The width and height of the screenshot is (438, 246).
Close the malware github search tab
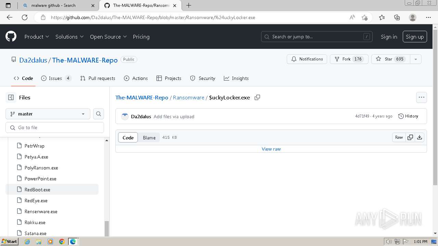coord(93,5)
